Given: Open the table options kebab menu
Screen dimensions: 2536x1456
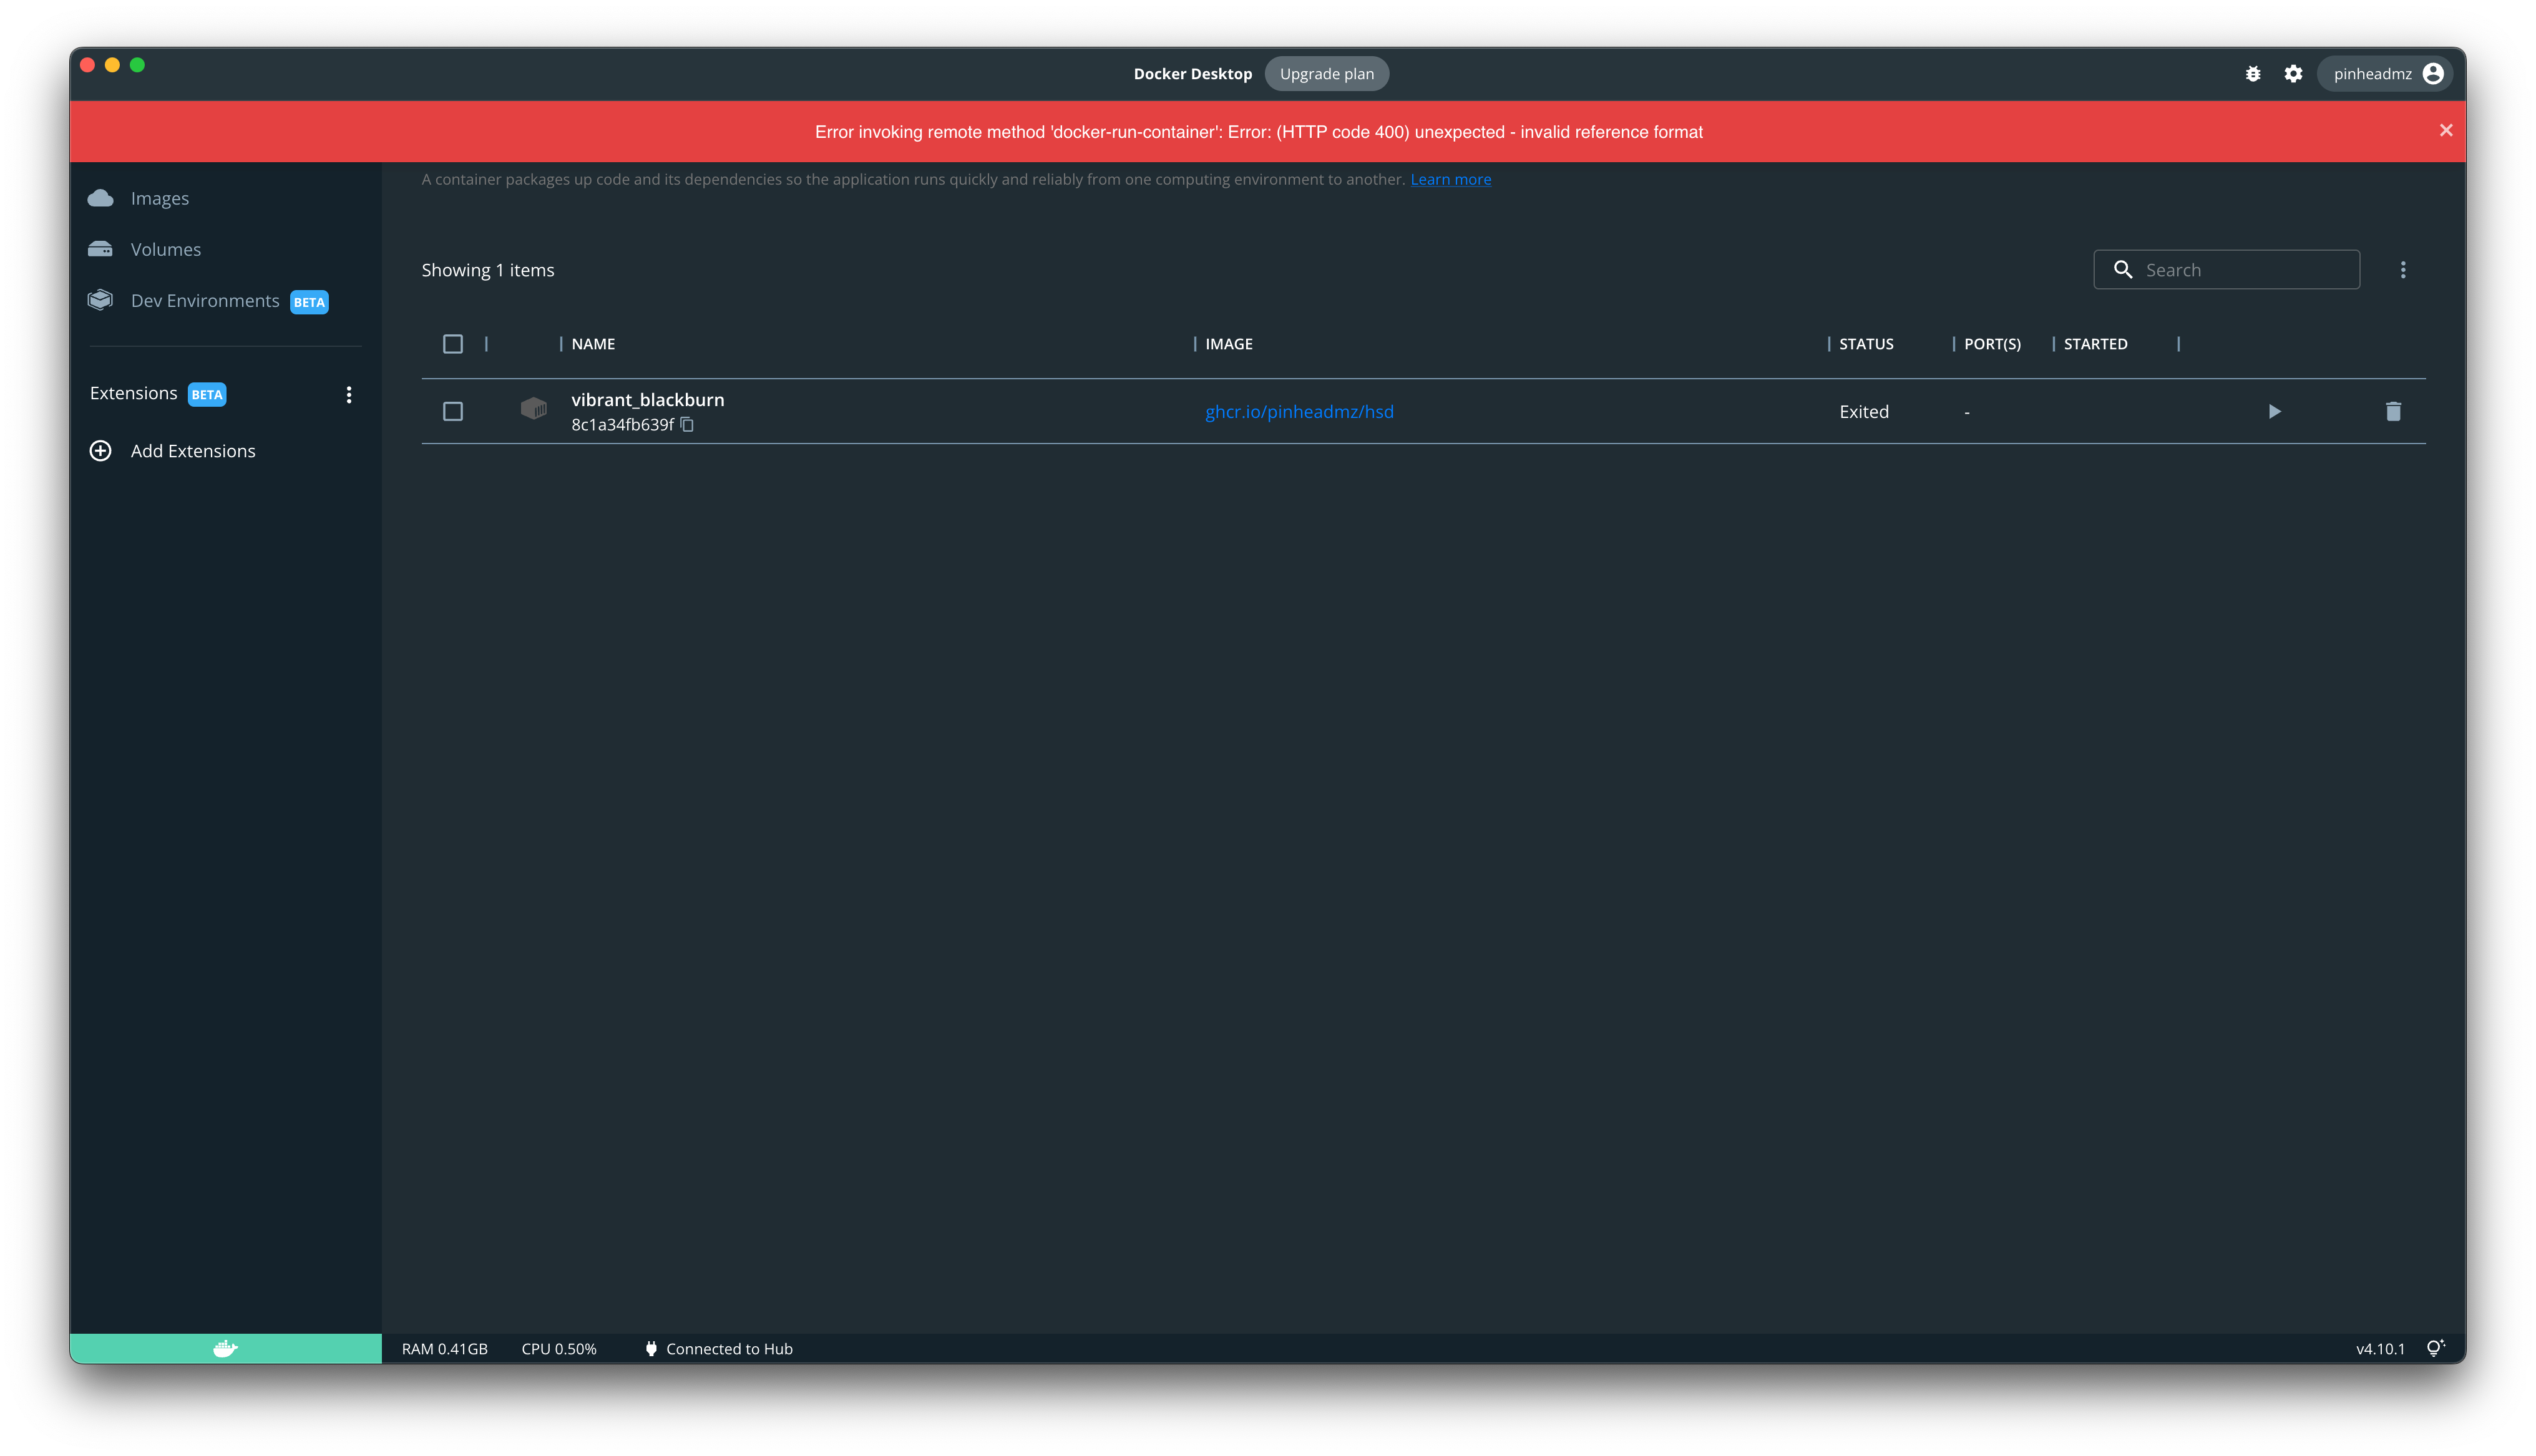Looking at the screenshot, I should (x=2403, y=270).
